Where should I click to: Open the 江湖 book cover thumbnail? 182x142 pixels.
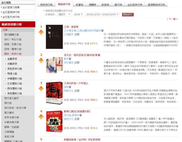(54, 37)
